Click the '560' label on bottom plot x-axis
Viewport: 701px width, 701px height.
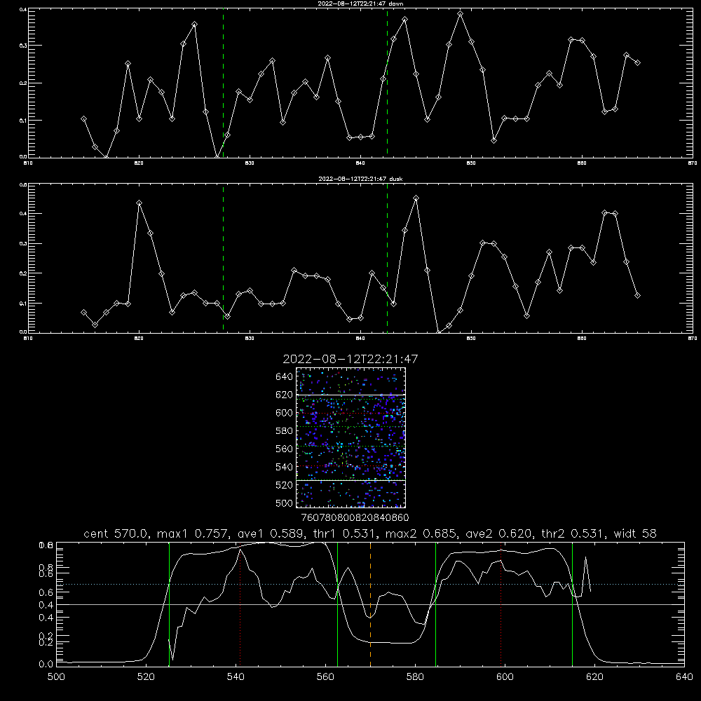point(325,677)
